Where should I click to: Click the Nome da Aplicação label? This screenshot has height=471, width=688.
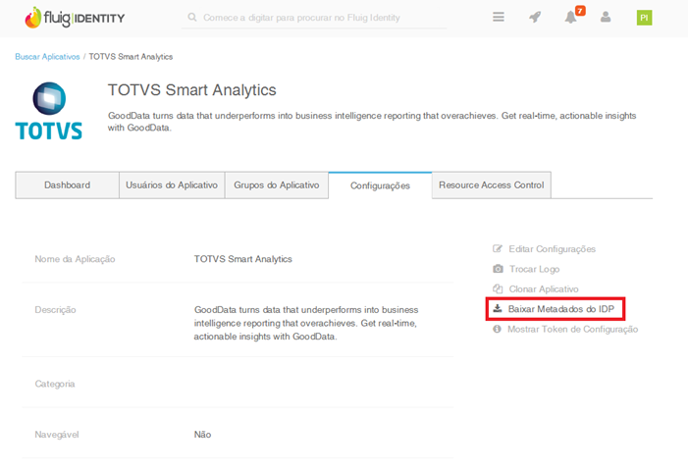point(75,259)
